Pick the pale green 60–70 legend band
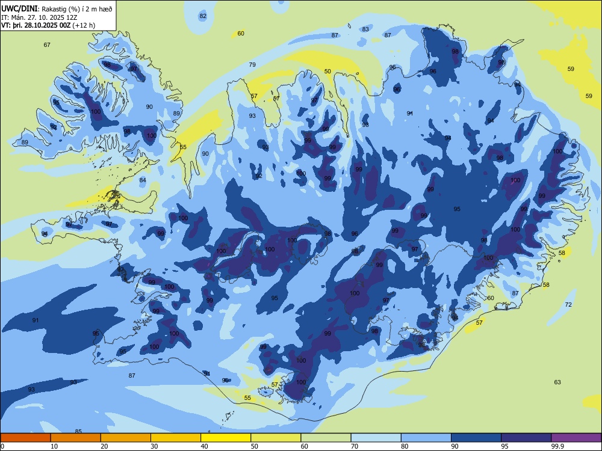The height and width of the screenshot is (451, 602). pos(326,438)
